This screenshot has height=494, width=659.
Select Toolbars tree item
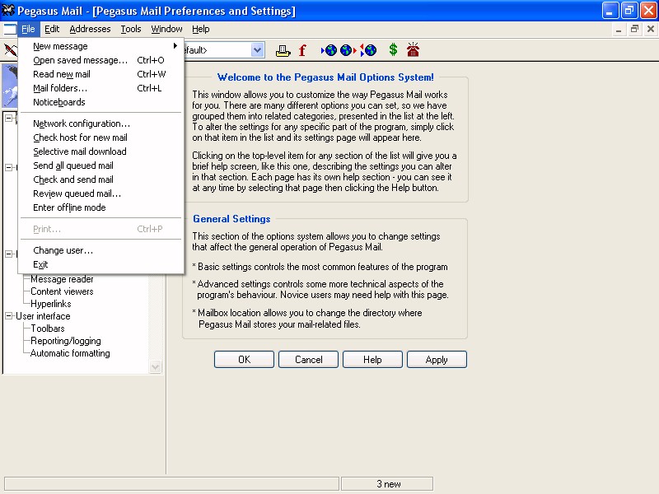point(48,328)
